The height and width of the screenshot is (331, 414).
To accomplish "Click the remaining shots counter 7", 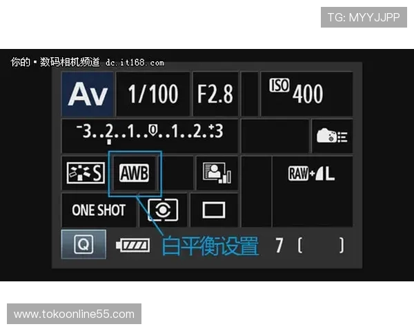I will (x=279, y=245).
